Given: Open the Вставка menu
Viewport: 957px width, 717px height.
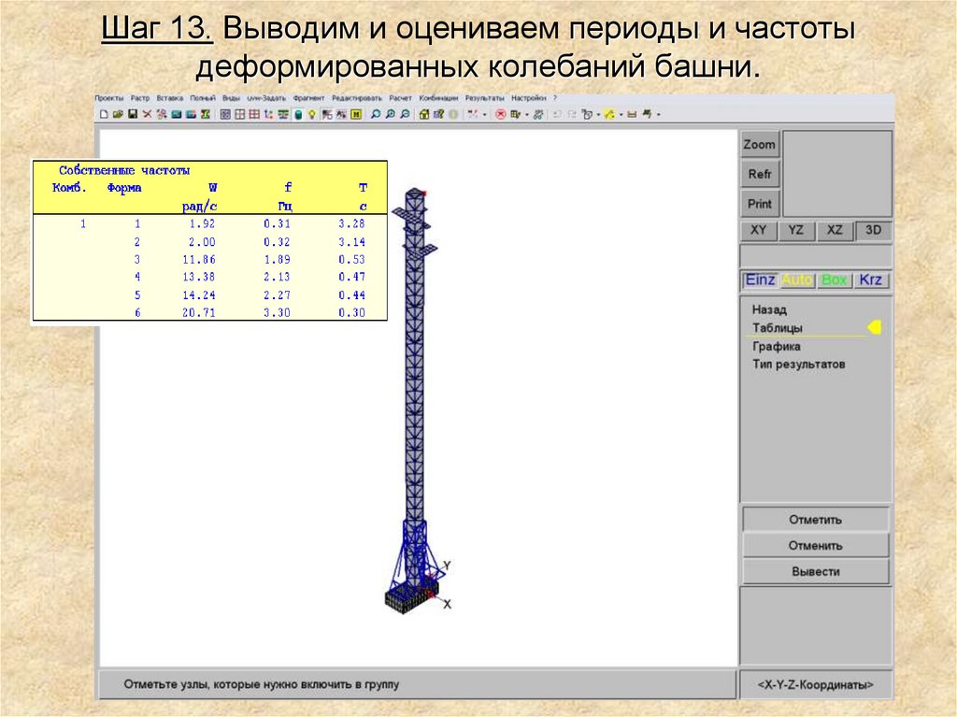Looking at the screenshot, I should pos(170,98).
